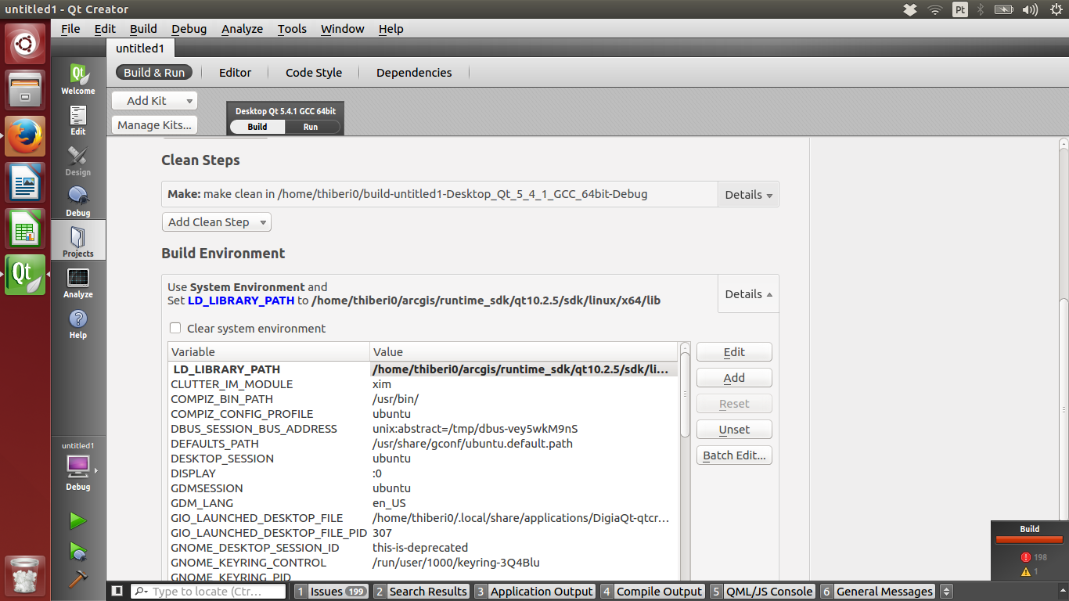Open the Ubuntu Dash launcher
1069x601 pixels.
point(25,44)
